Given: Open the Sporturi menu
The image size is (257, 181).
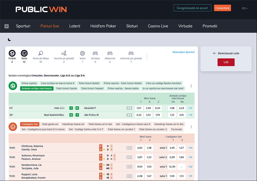Looking at the screenshot, I should (x=23, y=26).
